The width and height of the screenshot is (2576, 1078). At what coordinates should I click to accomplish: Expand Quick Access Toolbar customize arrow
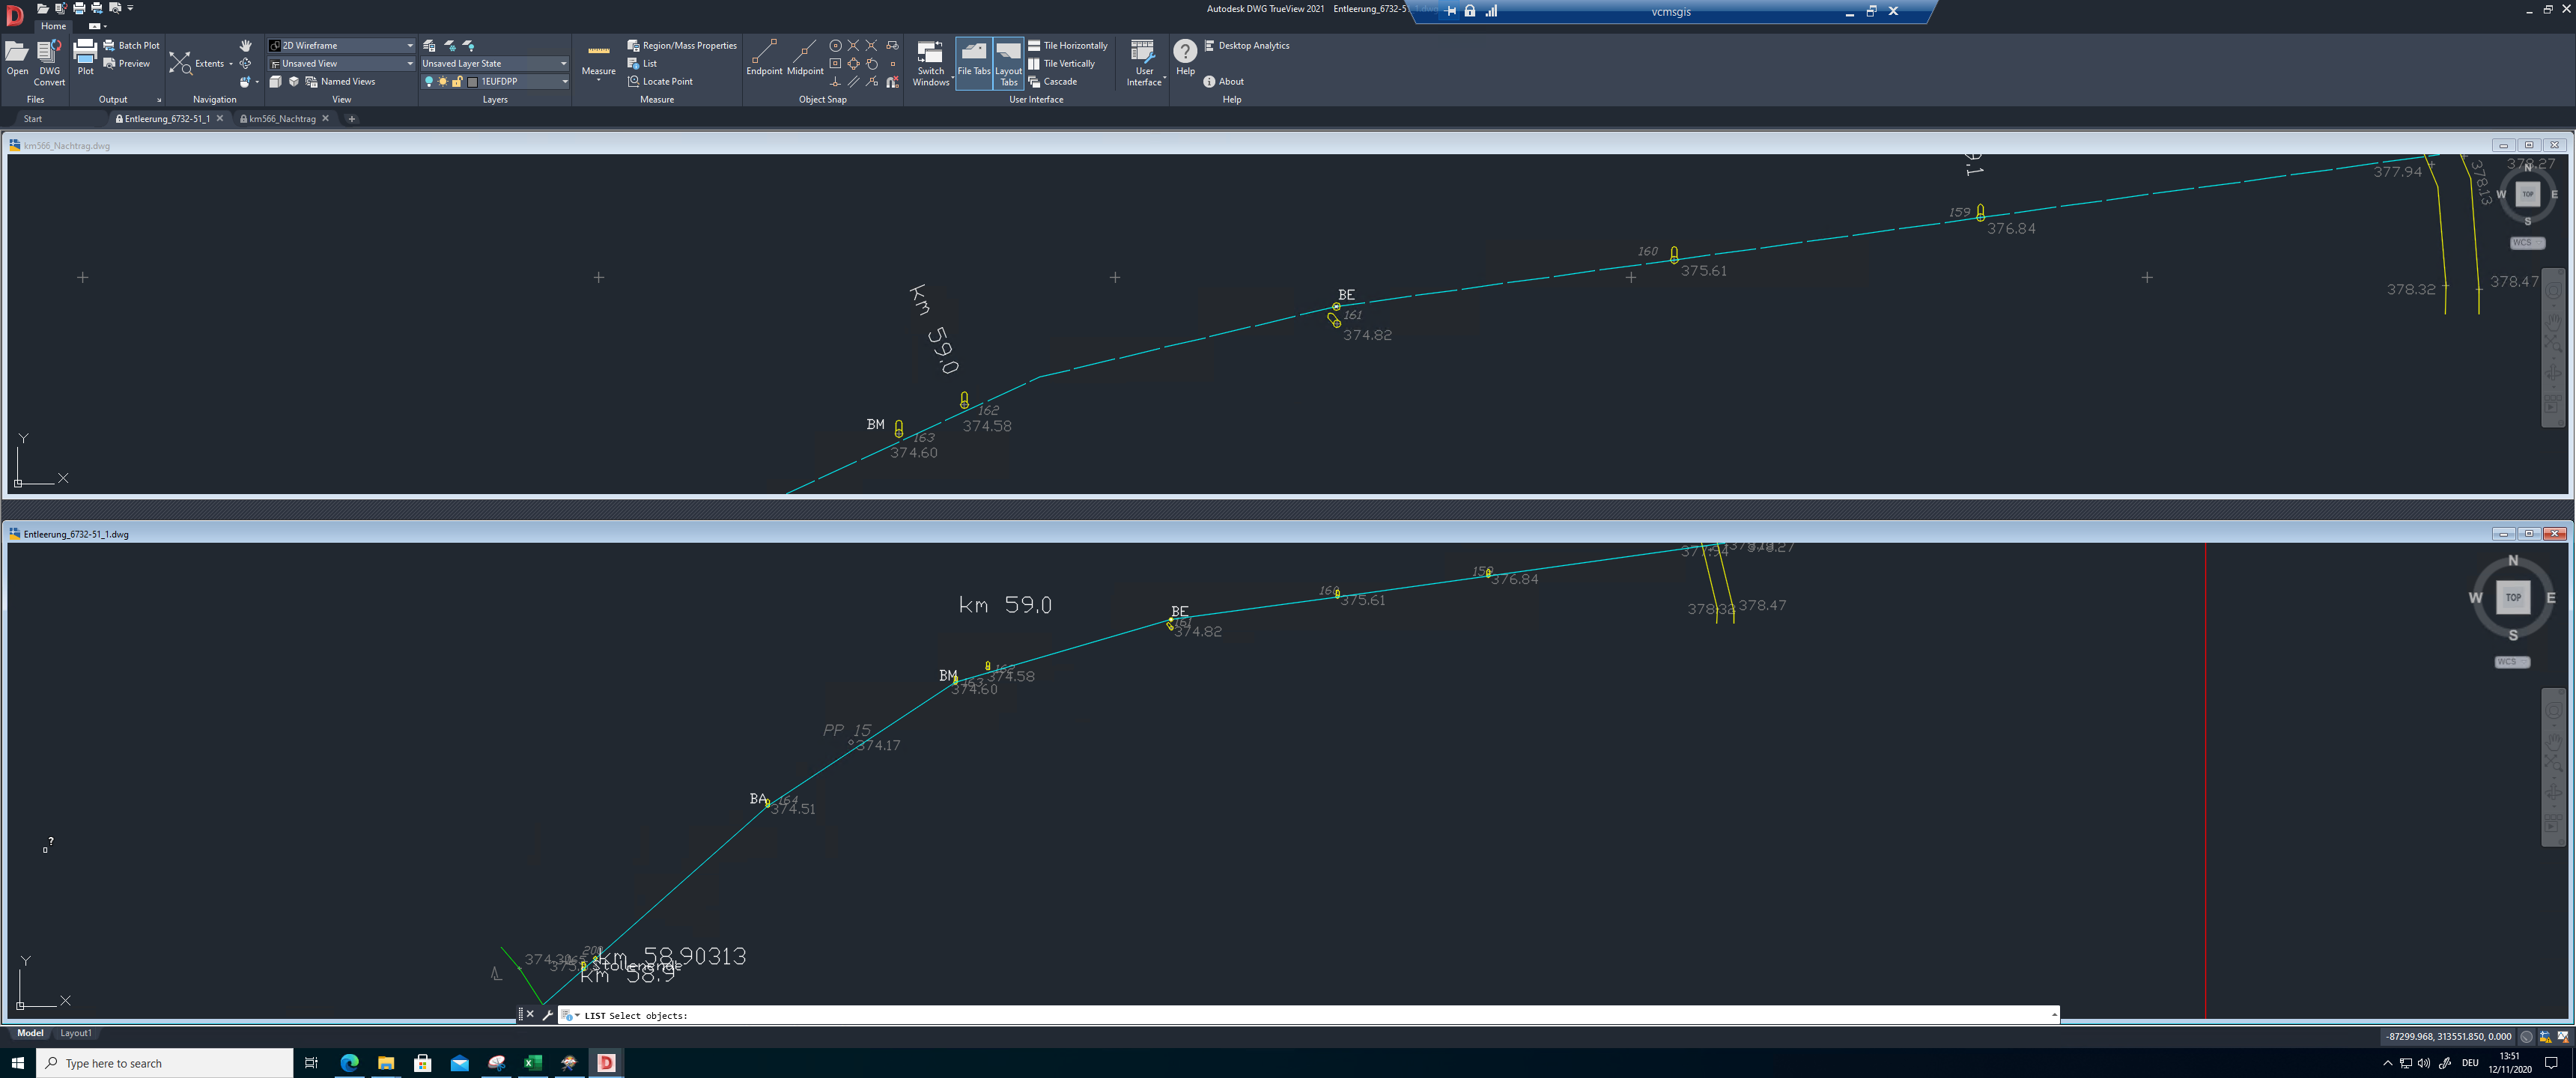pyautogui.click(x=130, y=8)
